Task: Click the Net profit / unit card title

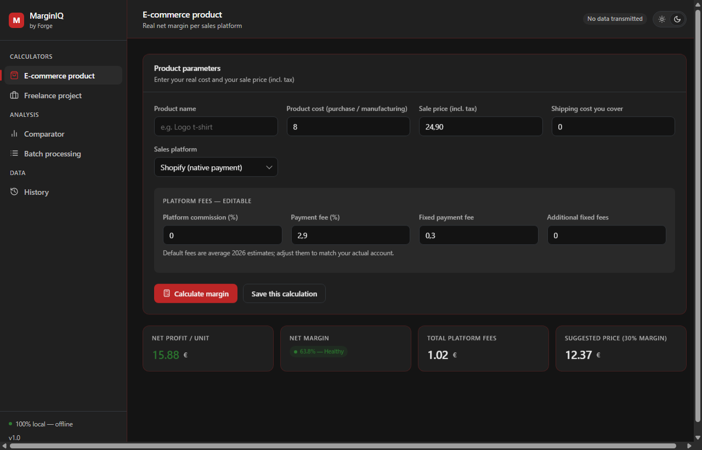Action: 180,338
